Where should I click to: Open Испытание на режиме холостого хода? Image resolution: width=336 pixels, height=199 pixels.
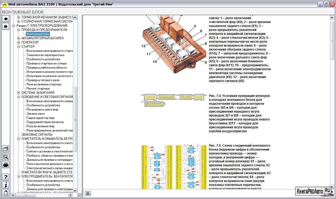coord(50,76)
